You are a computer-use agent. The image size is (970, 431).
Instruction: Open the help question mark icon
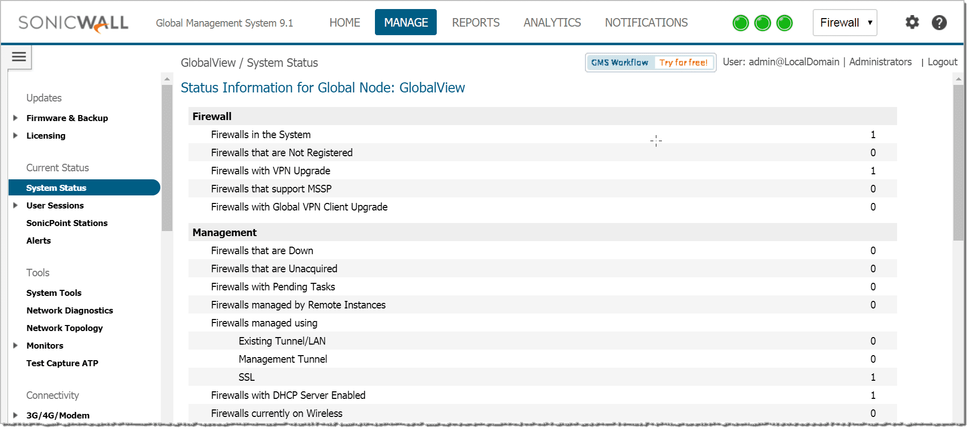(x=939, y=23)
